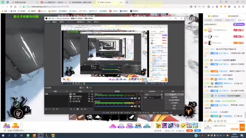Open League client L icon in taskbar
246x138 pixels.
tap(47, 135)
